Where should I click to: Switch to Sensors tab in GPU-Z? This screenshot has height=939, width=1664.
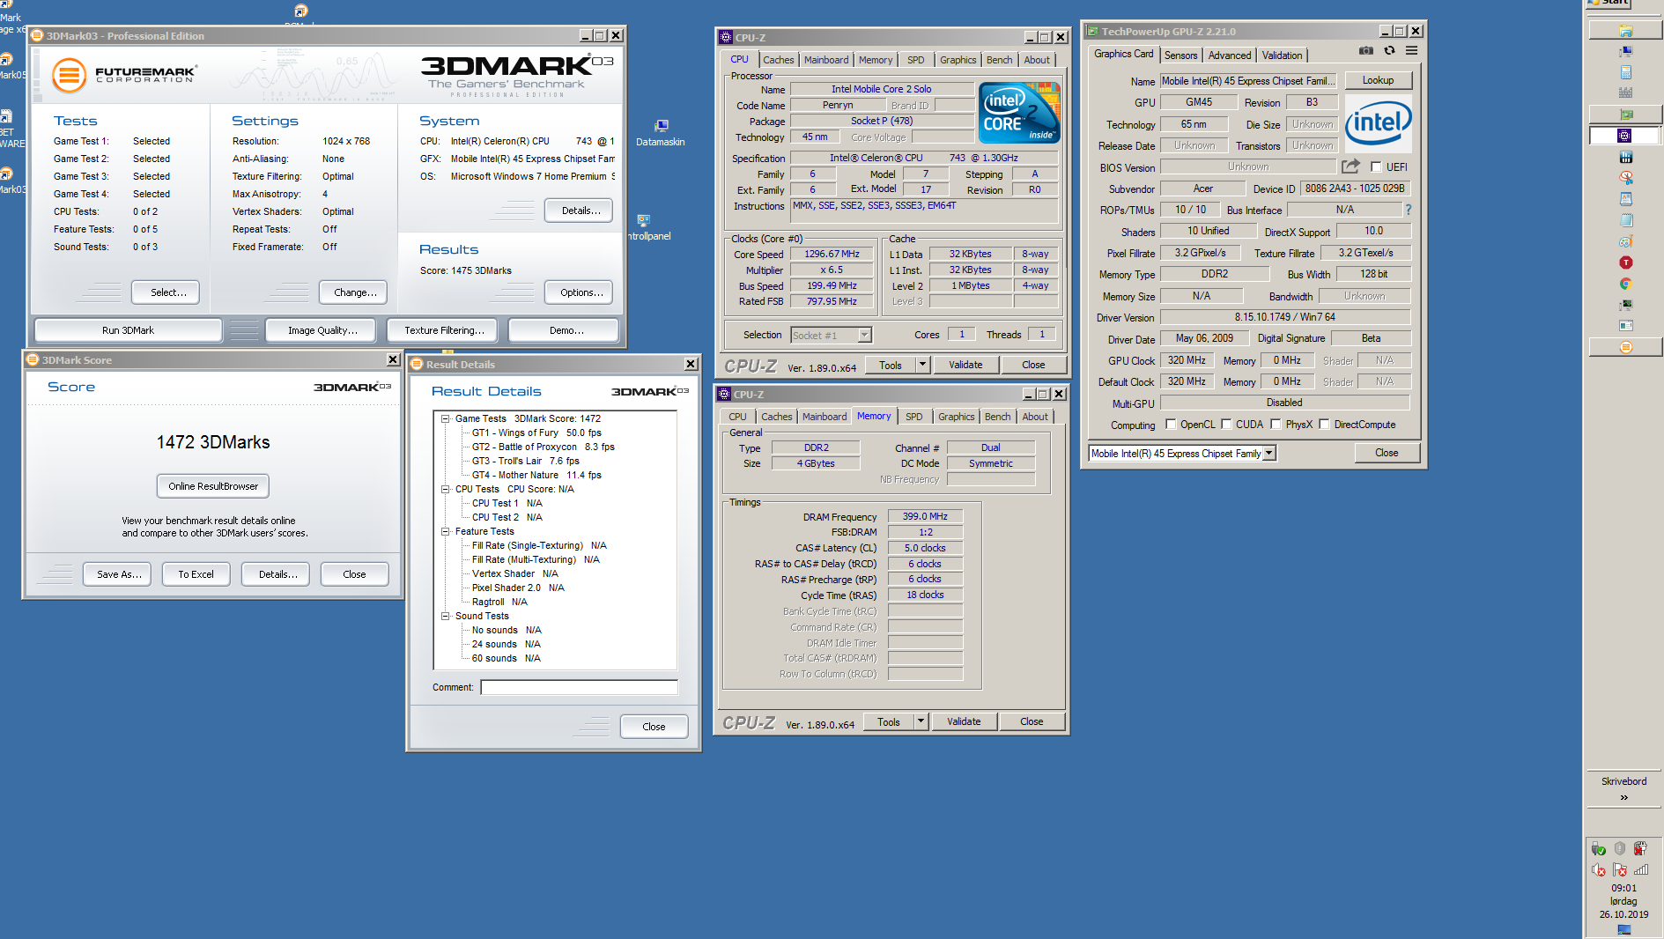click(1180, 55)
